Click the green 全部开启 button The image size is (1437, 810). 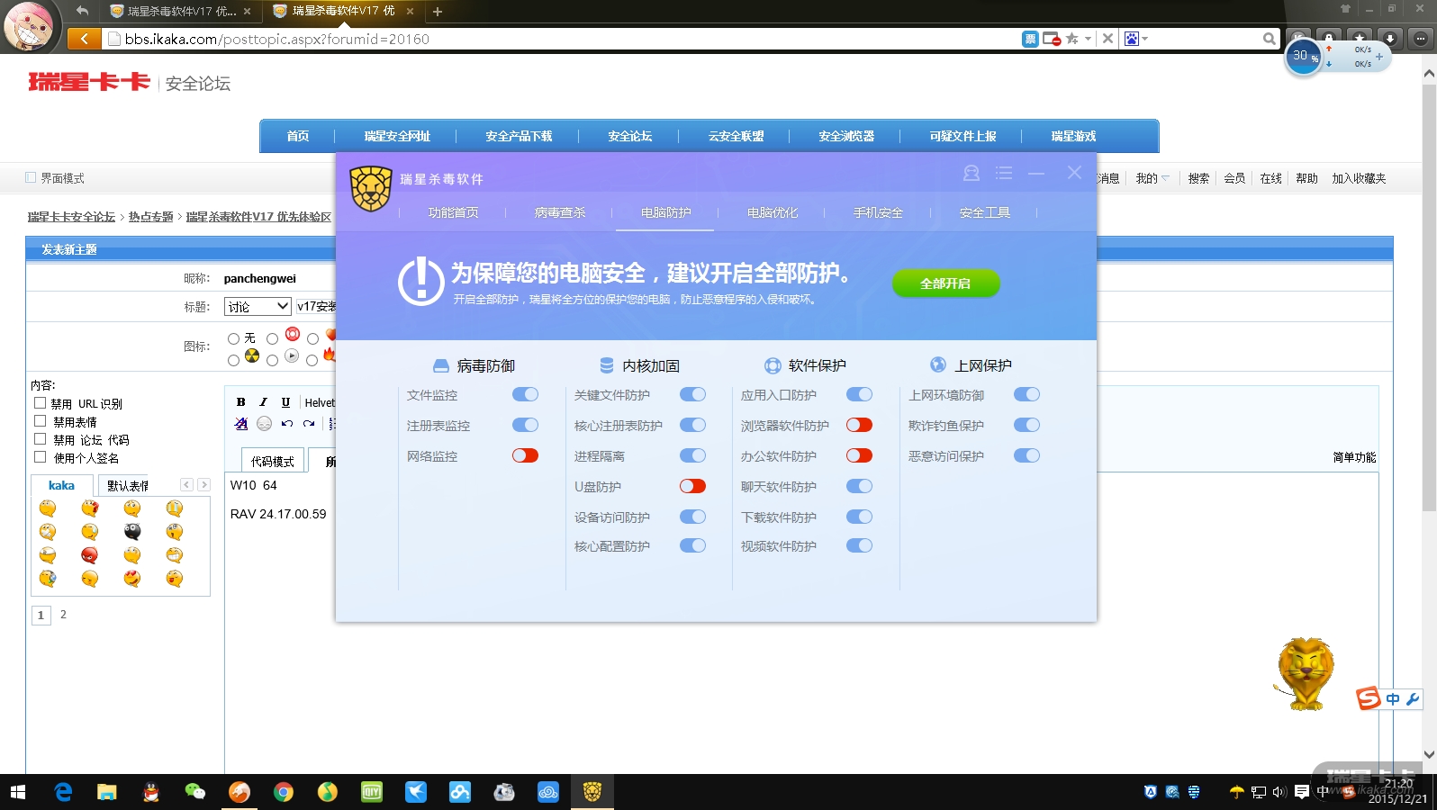pos(945,283)
